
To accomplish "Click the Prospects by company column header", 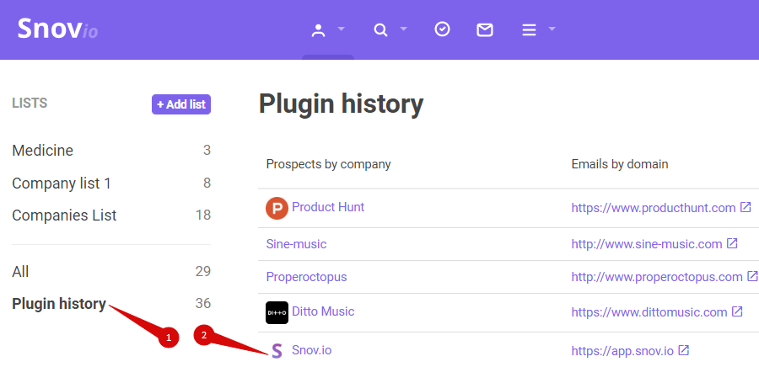I will click(x=328, y=164).
